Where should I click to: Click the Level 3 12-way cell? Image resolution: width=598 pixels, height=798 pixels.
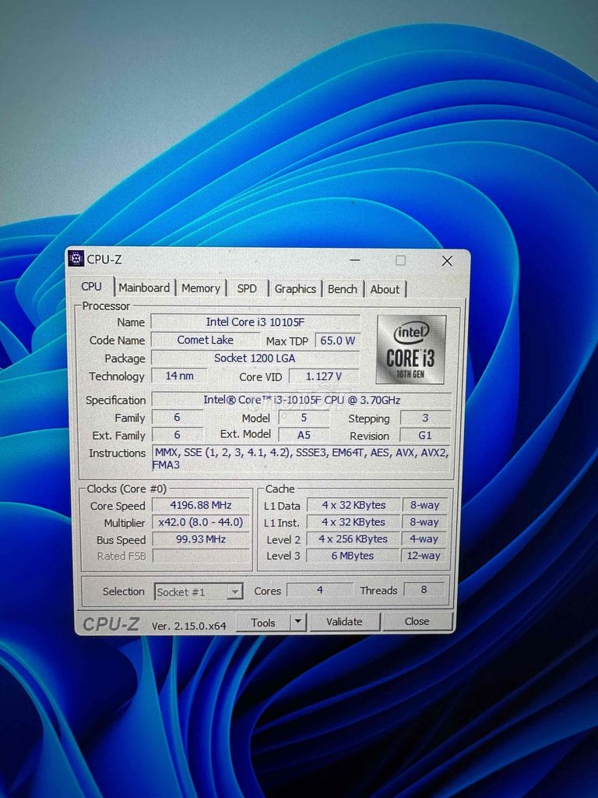(x=424, y=556)
